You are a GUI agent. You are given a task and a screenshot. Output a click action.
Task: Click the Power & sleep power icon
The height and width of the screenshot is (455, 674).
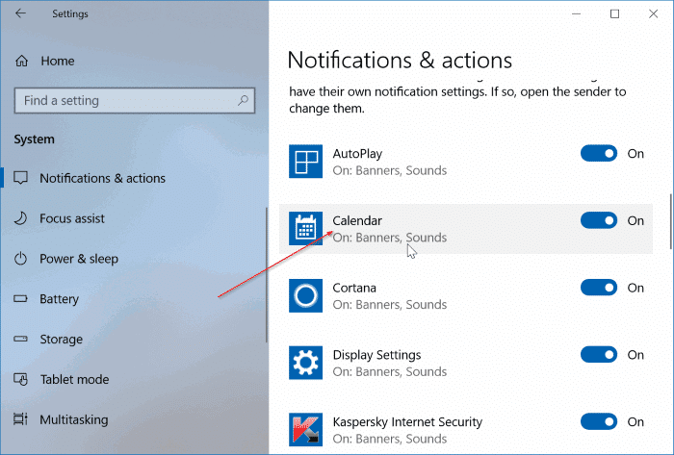pos(20,259)
